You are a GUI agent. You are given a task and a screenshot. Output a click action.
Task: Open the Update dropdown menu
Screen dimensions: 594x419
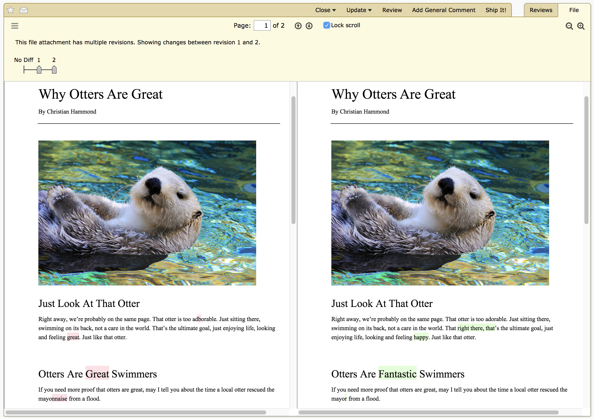tap(359, 10)
